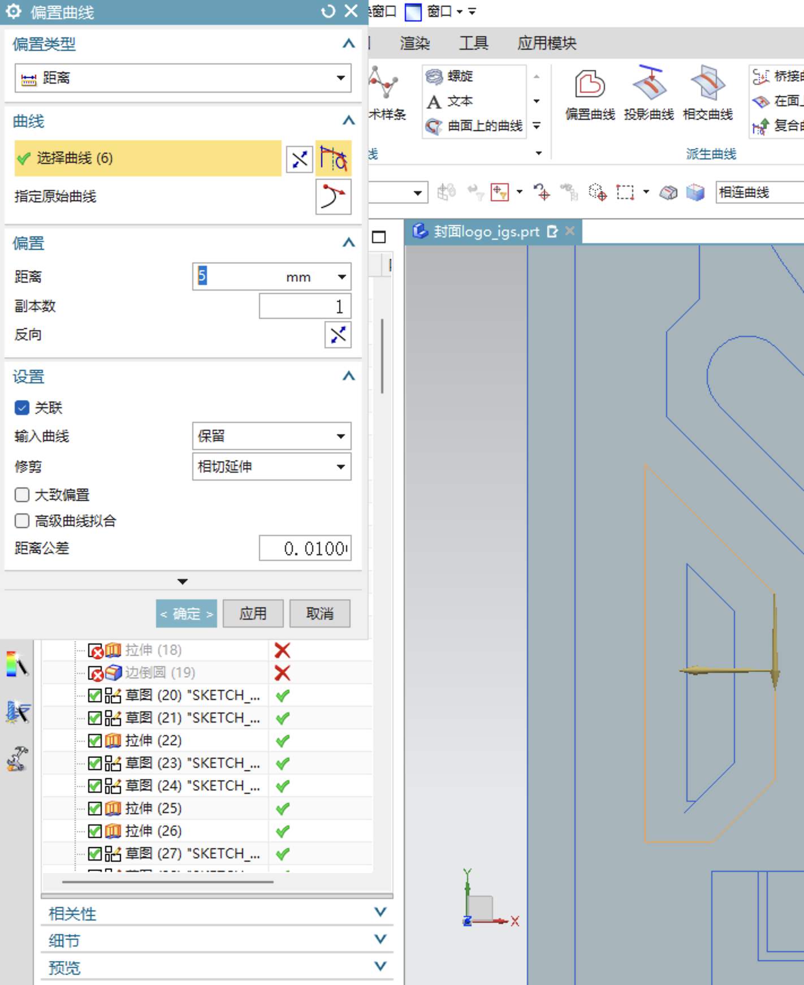Open the 工具 menu tab

(x=473, y=44)
